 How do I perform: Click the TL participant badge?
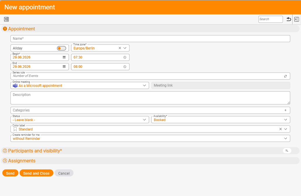pyautogui.click(x=287, y=151)
